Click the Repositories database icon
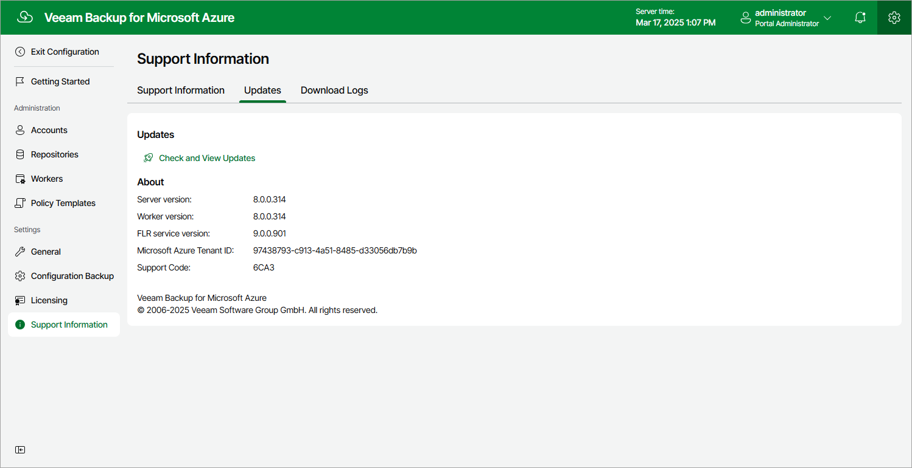This screenshot has width=912, height=468. pyautogui.click(x=20, y=154)
